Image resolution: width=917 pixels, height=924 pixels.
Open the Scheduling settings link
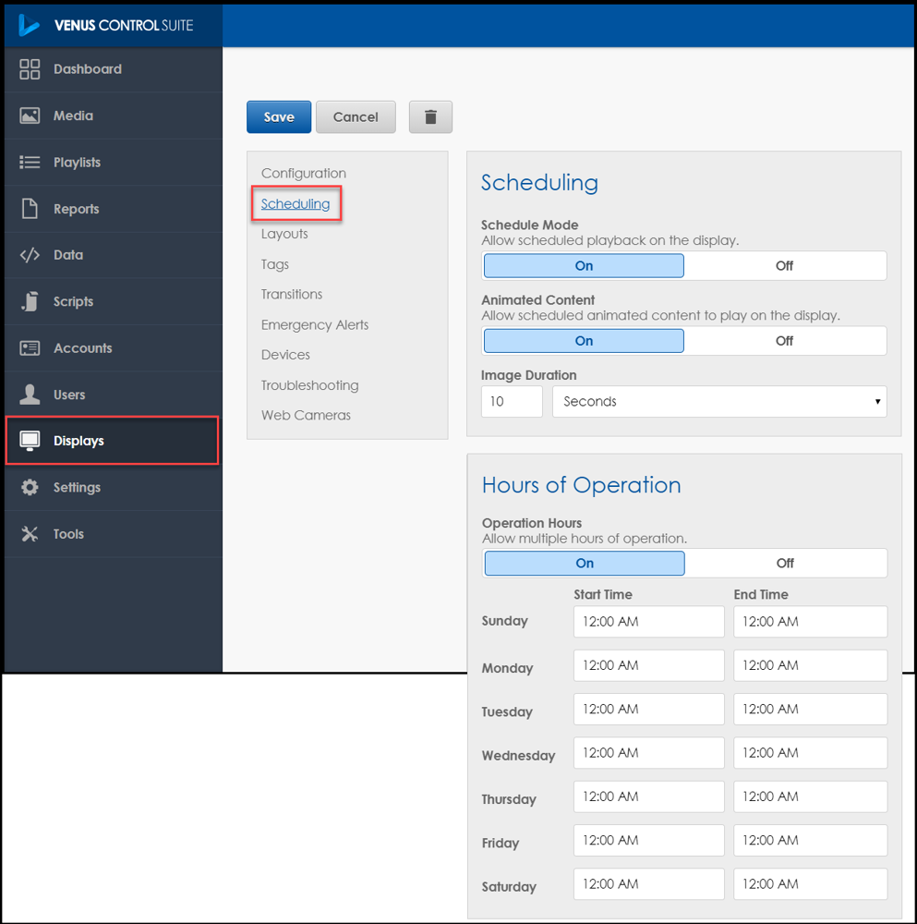coord(296,203)
